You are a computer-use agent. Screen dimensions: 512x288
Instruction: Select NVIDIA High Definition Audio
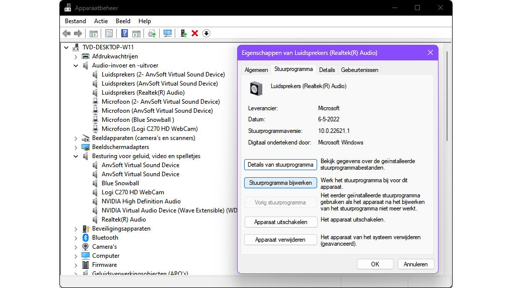coord(141,201)
